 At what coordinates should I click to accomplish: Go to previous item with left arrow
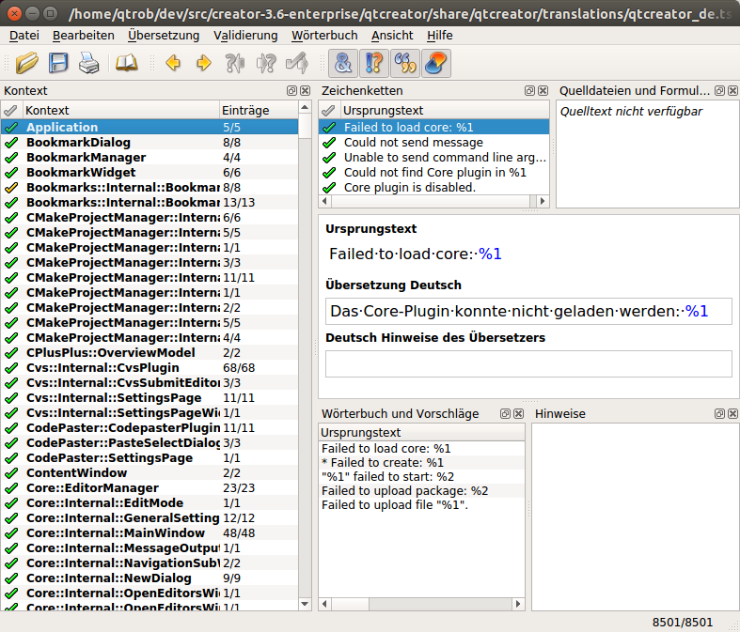pyautogui.click(x=173, y=64)
